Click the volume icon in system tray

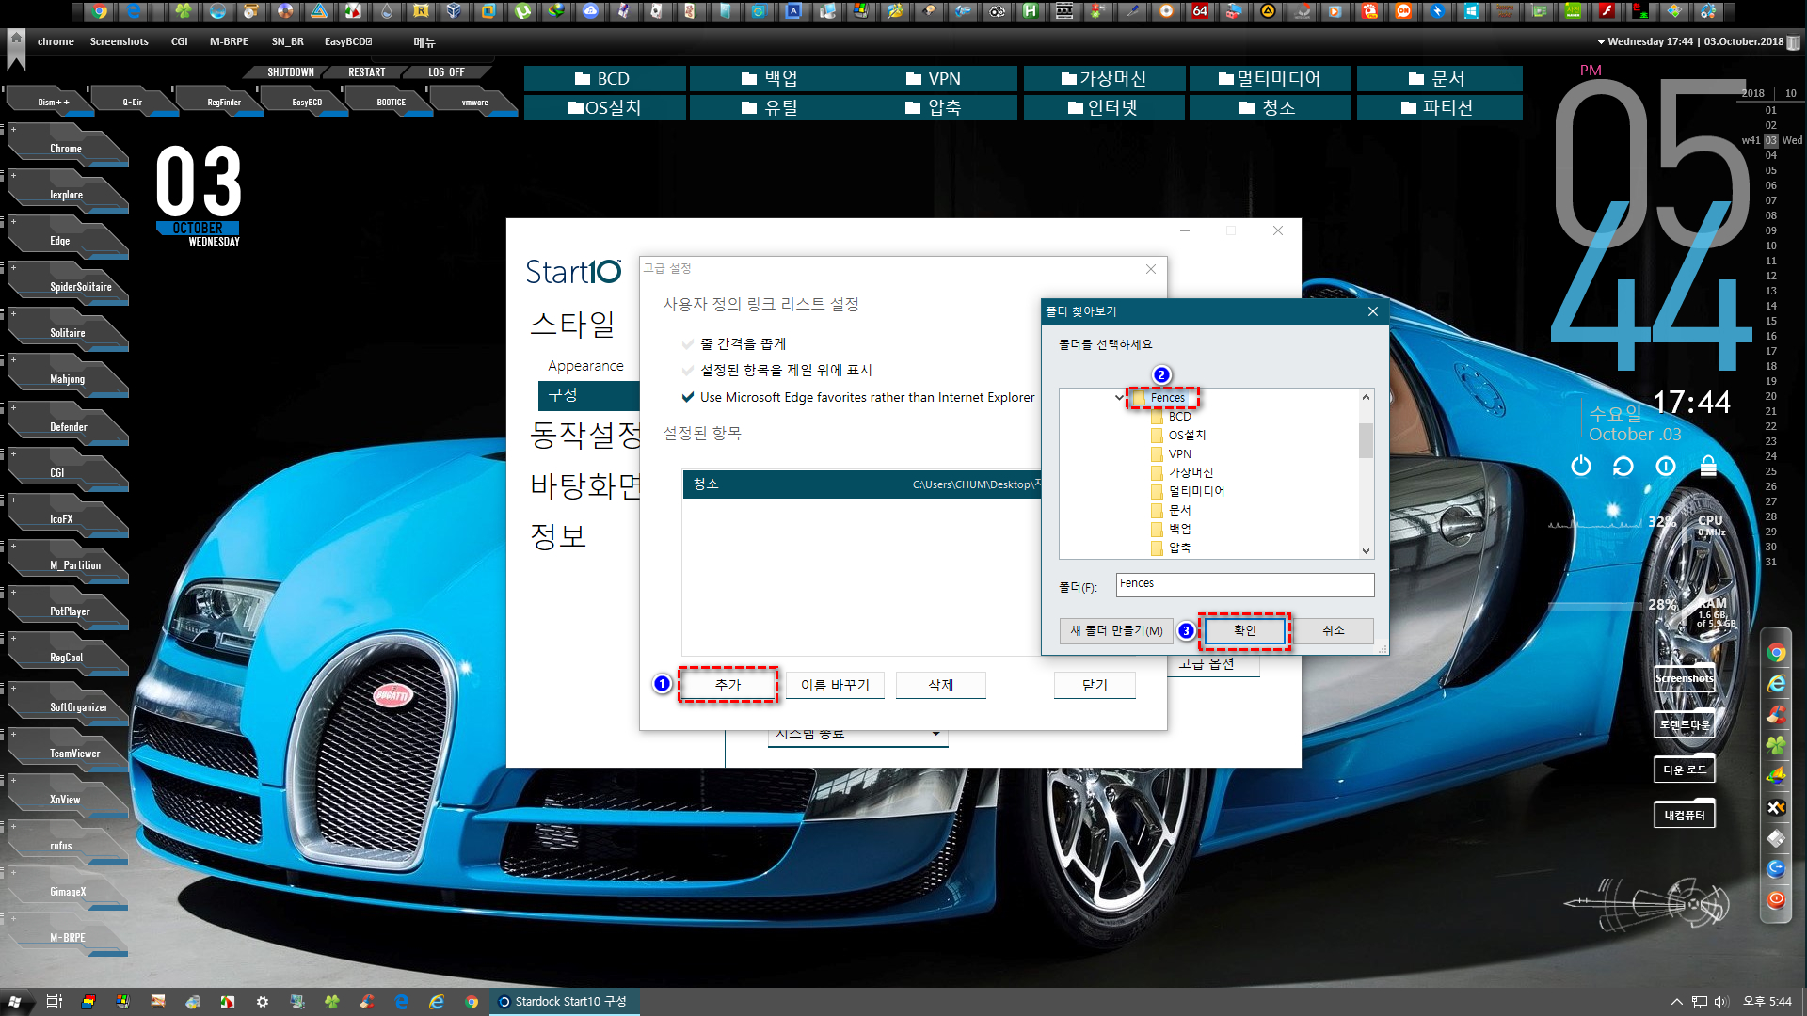(x=1721, y=1002)
